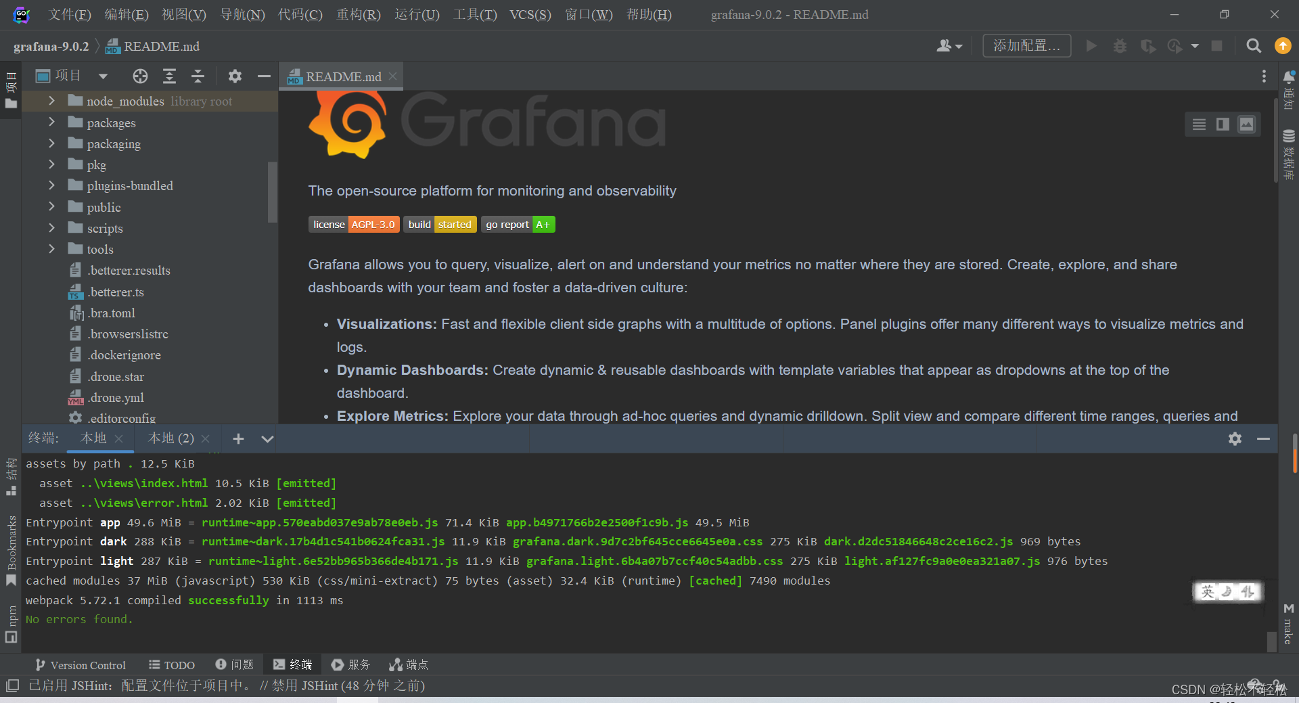Run with coverage icon
Viewport: 1299px width, 703px height.
coord(1148,46)
